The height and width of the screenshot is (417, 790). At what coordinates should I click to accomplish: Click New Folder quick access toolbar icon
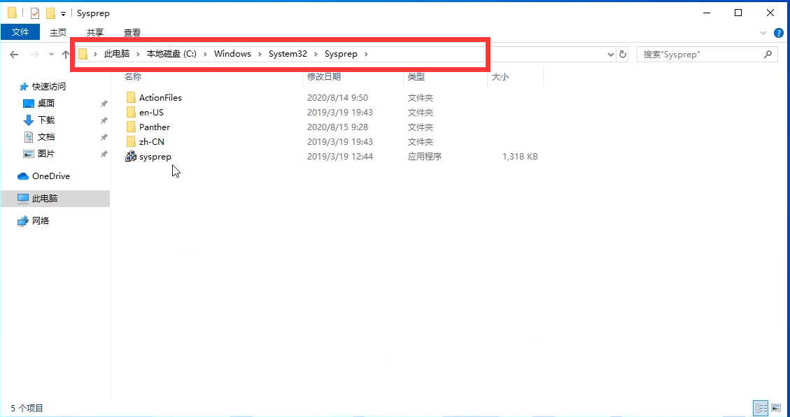pyautogui.click(x=50, y=13)
